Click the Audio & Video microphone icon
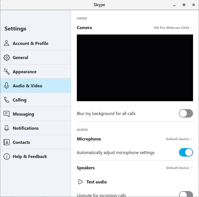This screenshot has width=199, height=197. coord(7,86)
